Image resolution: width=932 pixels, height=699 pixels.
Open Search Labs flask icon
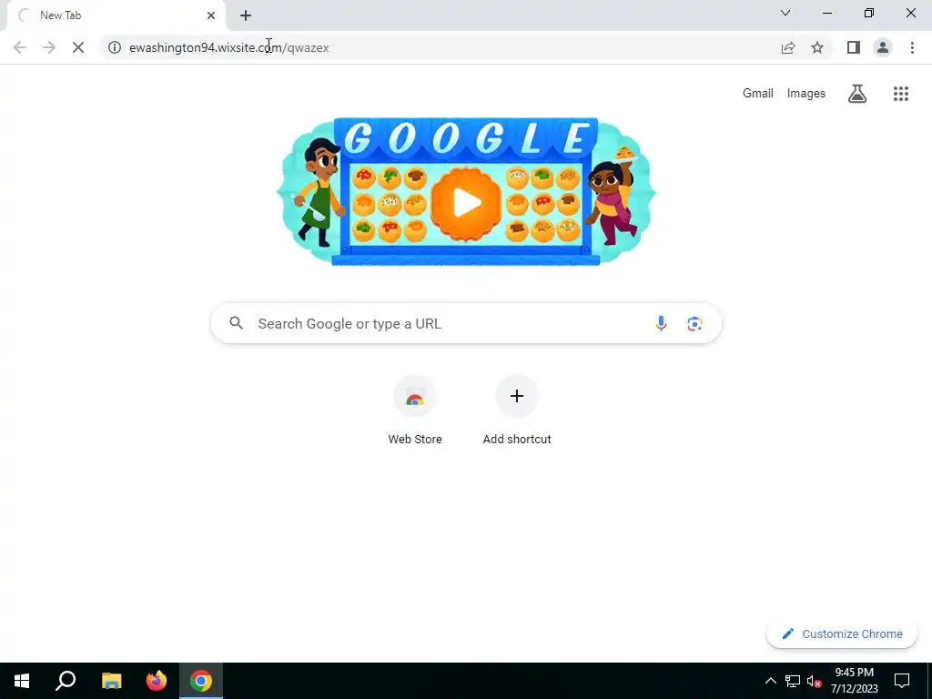pyautogui.click(x=856, y=94)
